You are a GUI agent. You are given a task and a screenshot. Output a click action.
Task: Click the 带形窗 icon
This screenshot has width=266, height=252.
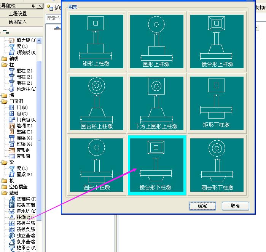click(11, 156)
